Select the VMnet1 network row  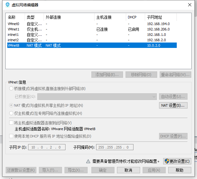tap(92, 29)
